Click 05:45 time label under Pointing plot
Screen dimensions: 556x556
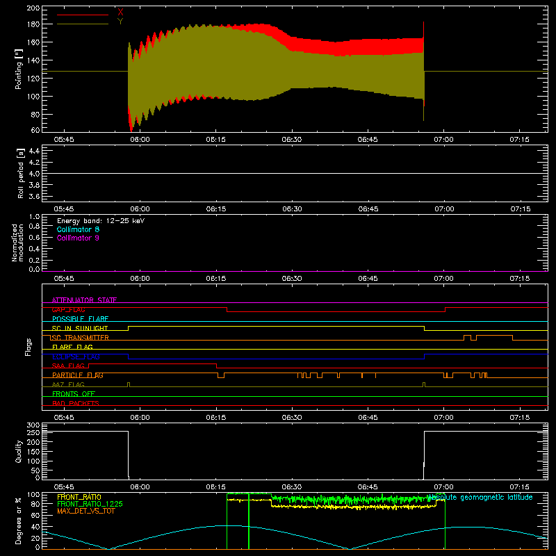[x=64, y=140]
